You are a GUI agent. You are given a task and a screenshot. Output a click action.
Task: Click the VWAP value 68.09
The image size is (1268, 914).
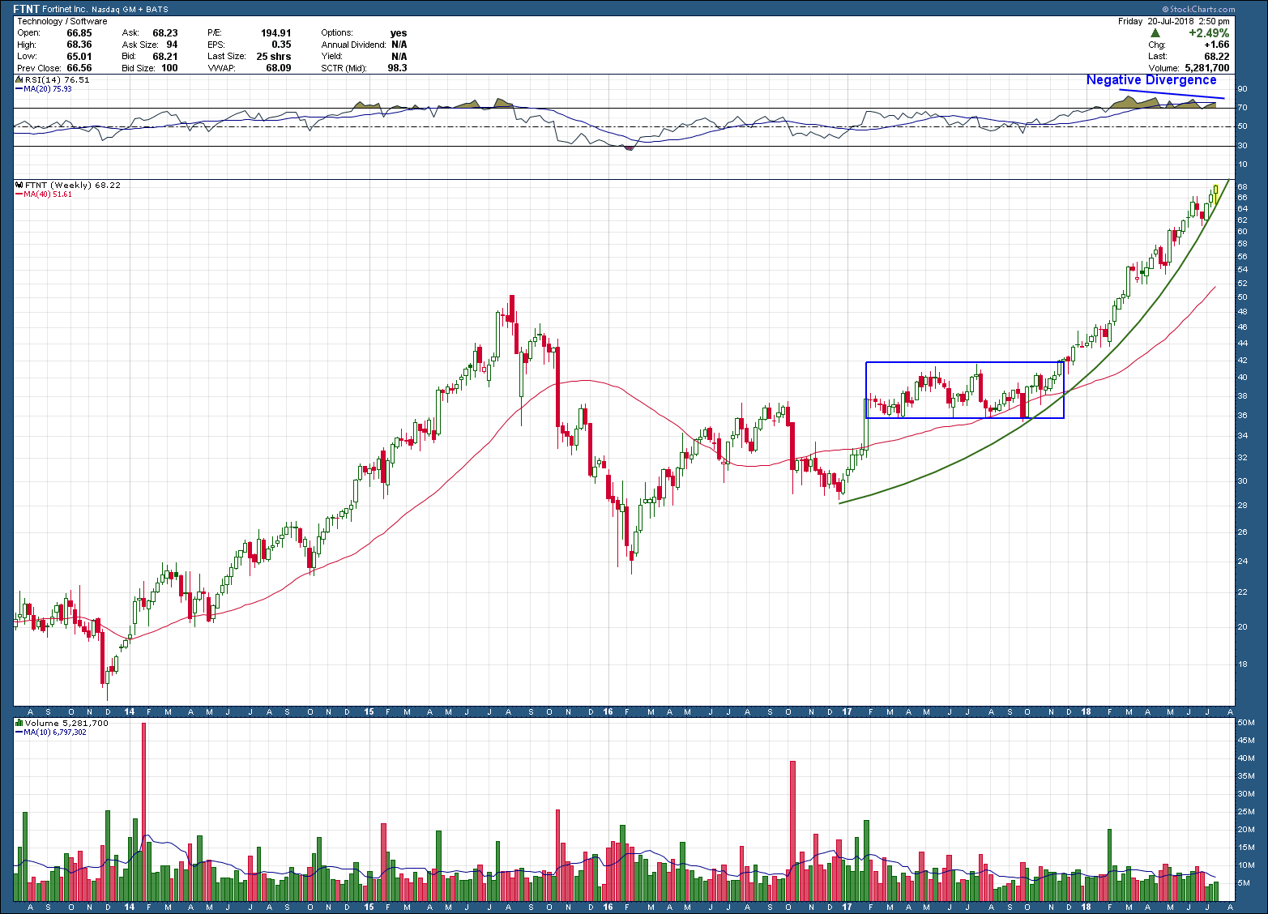(279, 68)
